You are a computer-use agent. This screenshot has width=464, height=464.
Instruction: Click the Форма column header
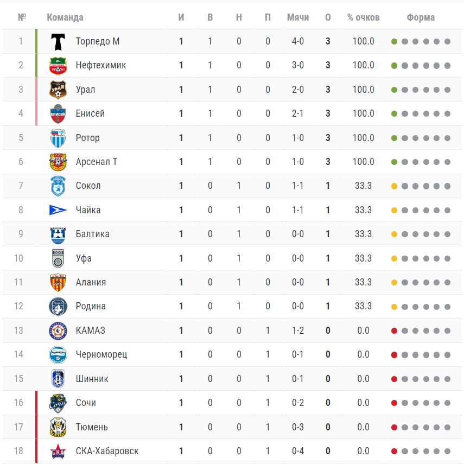(x=421, y=17)
